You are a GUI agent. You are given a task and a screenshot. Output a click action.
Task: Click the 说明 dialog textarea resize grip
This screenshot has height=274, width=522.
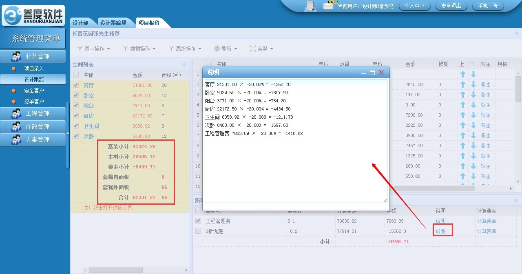[x=385, y=200]
